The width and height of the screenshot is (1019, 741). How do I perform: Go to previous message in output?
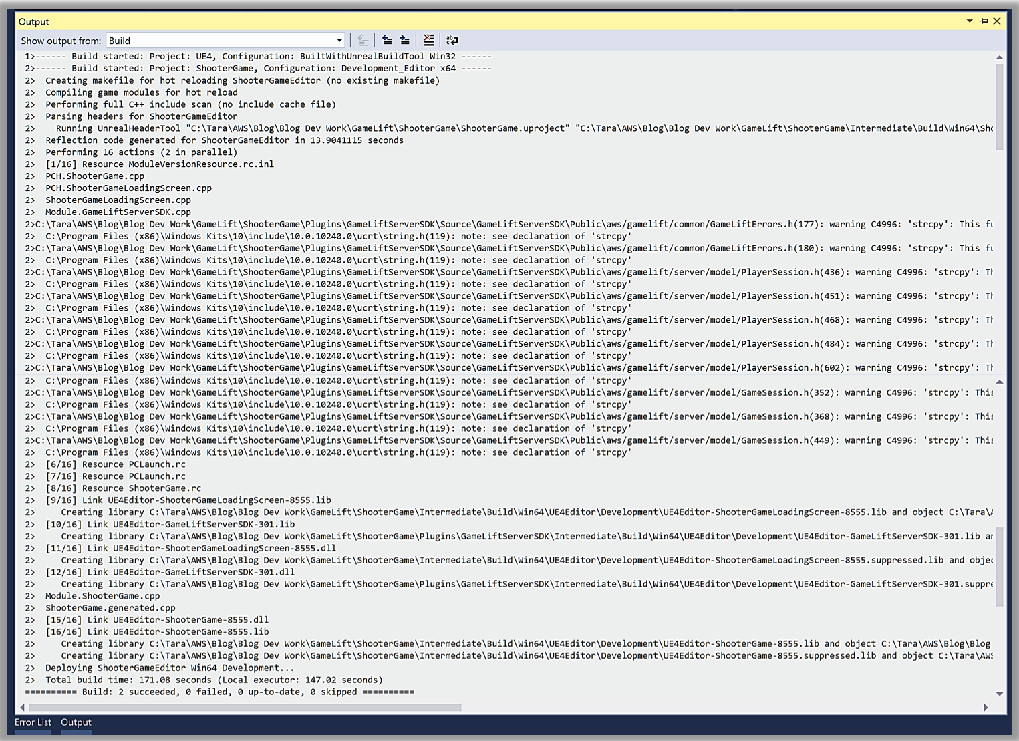tap(387, 41)
